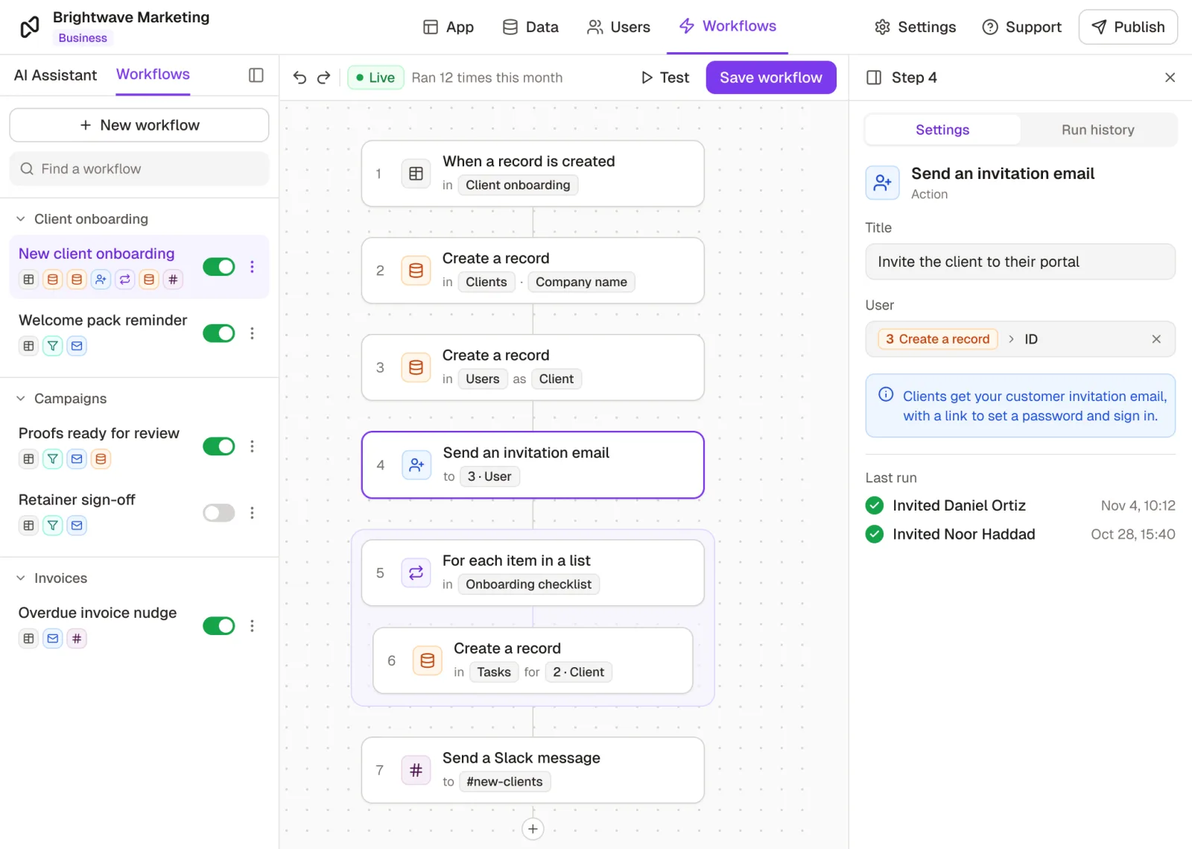Open the Data tab
Screen dimensions: 1192x849
[x=530, y=27]
